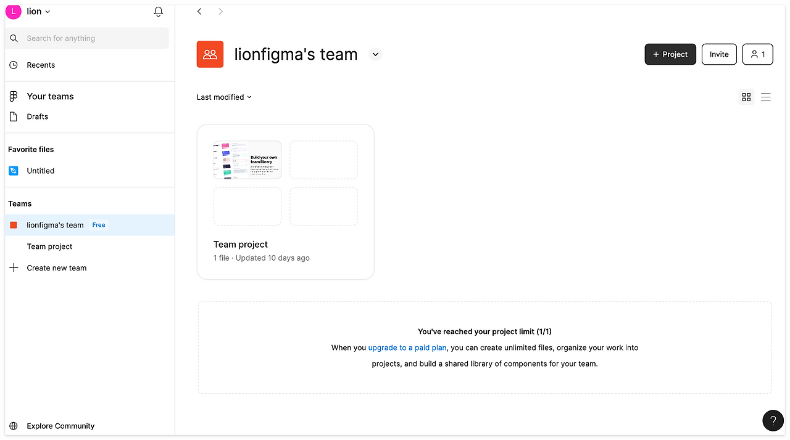This screenshot has height=440, width=790.
Task: Open the help question mark button
Action: point(773,420)
